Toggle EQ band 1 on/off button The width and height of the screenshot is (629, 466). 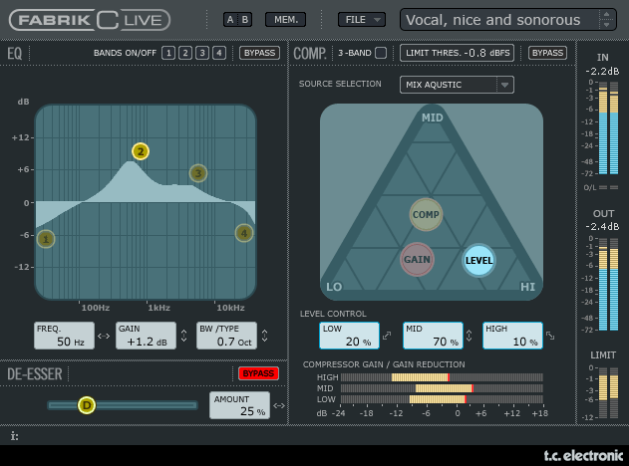[168, 53]
